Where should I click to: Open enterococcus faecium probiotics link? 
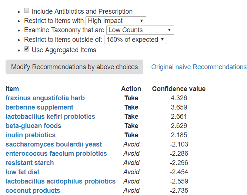pyautogui.click(x=56, y=154)
